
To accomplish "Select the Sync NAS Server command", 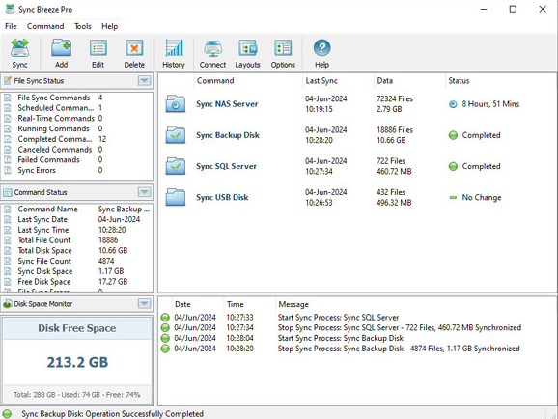I will pyautogui.click(x=227, y=104).
